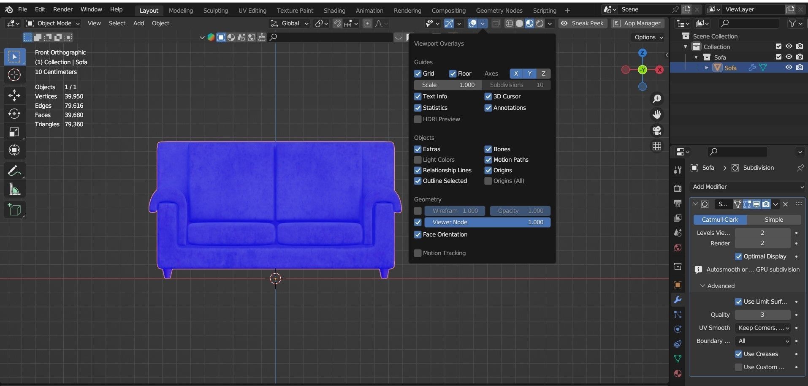The width and height of the screenshot is (808, 386).
Task: Open the Add Modifier dropdown
Action: tap(747, 187)
